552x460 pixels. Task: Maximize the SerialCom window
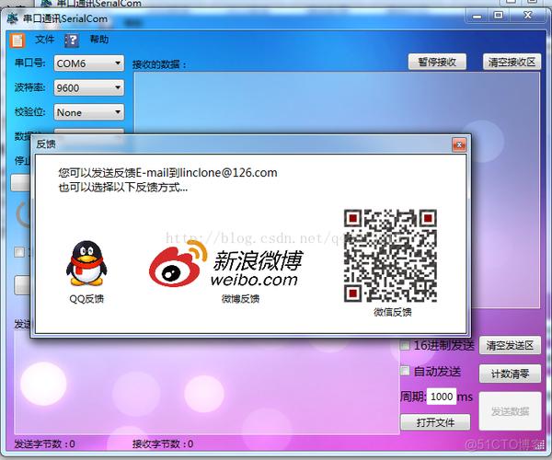click(x=499, y=16)
